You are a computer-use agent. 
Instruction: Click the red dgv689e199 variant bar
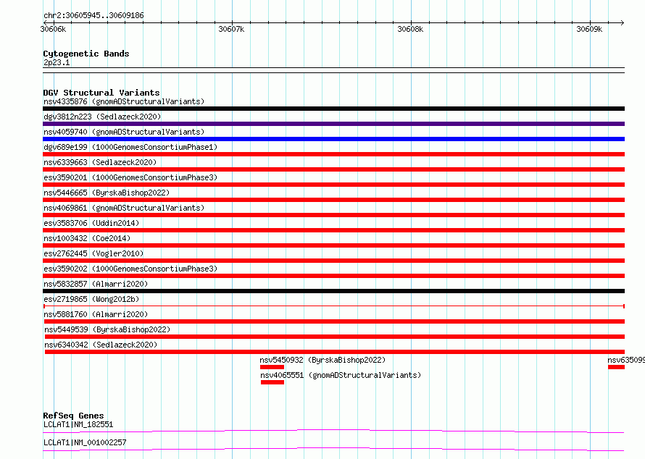[333, 154]
